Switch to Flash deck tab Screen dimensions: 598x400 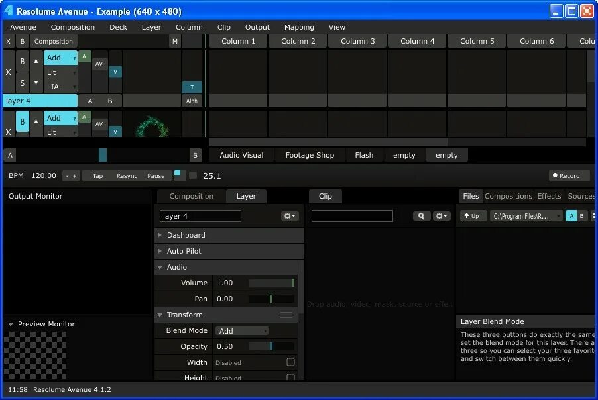coord(364,155)
